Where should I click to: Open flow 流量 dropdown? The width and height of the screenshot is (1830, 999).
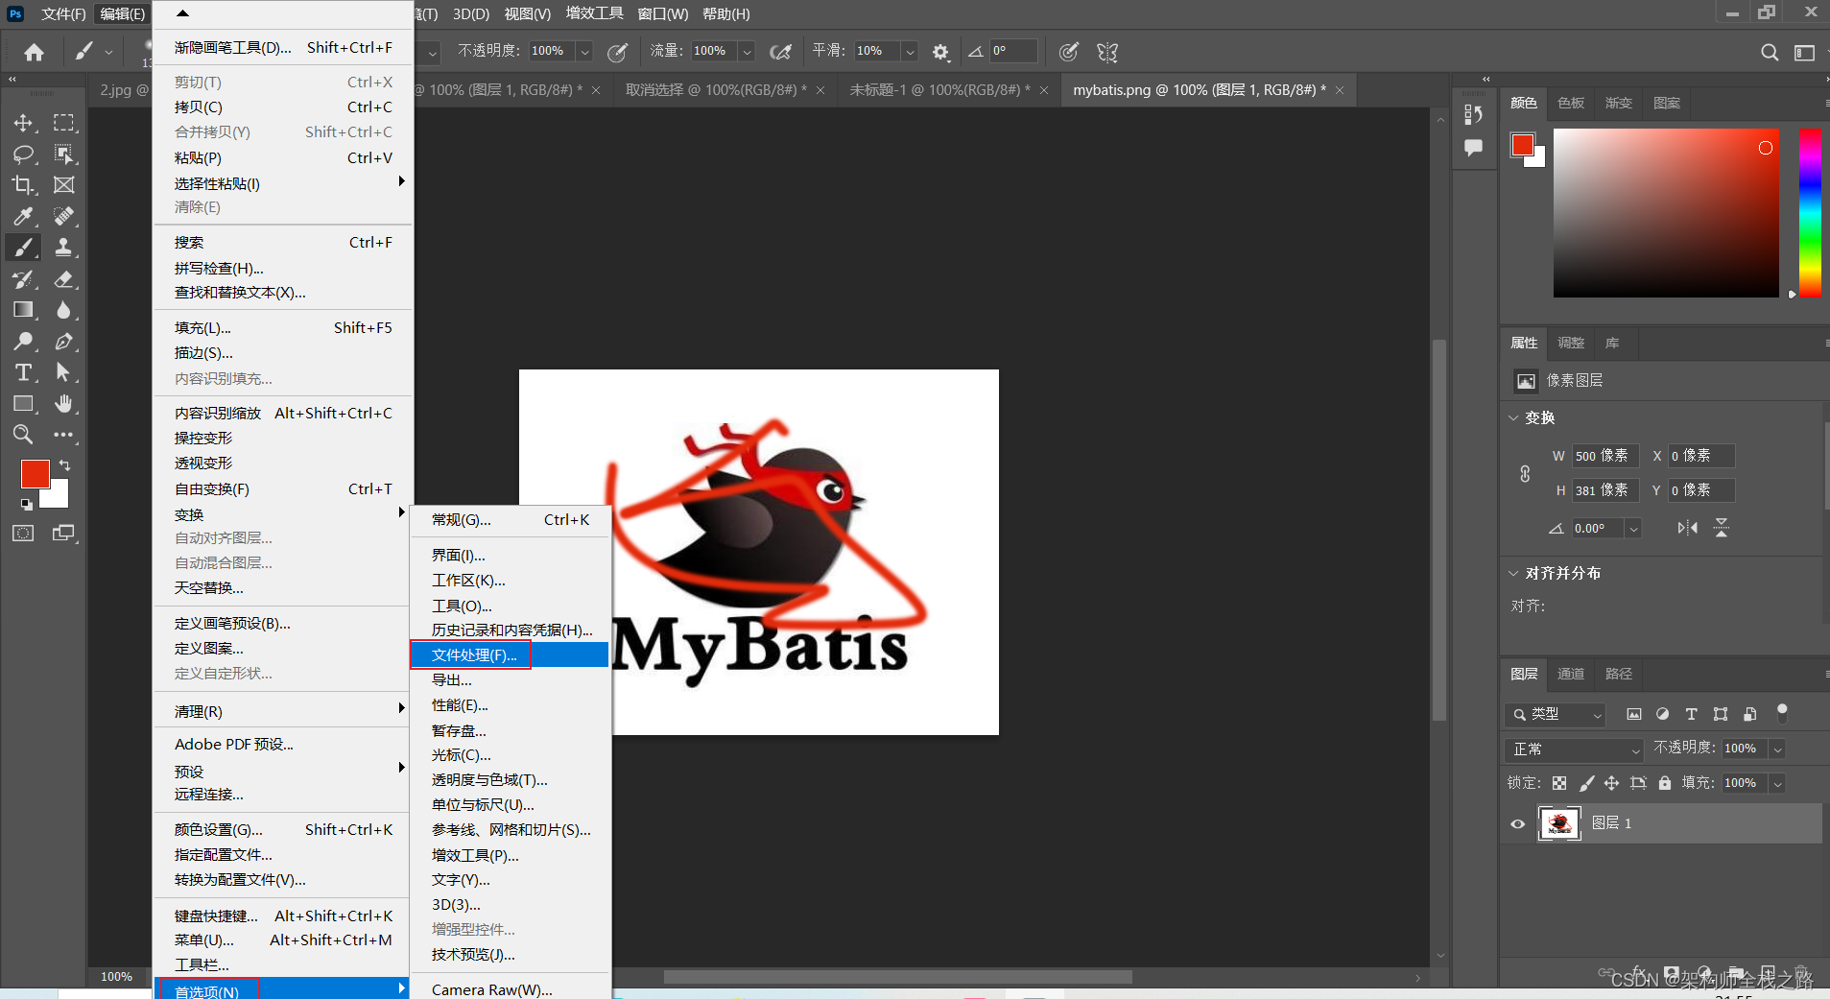(747, 52)
